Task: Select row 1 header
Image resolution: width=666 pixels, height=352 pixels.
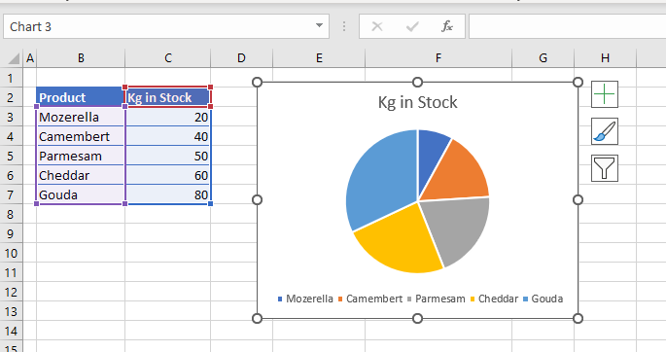Action: coord(10,78)
